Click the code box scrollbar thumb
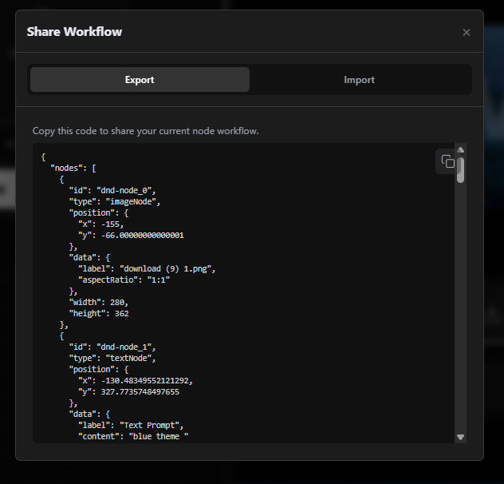Viewport: 504px width, 484px height. 460,170
